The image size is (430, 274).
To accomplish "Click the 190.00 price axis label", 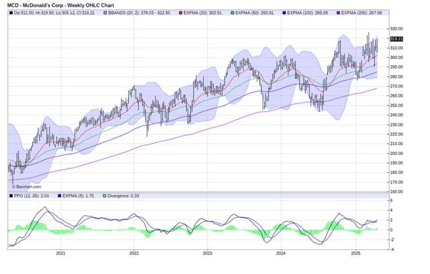I will (396, 163).
